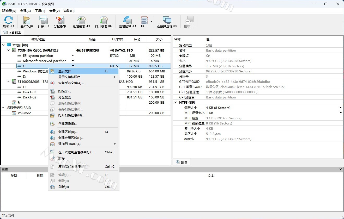Screen dimensions: 344x219
Task: Open the C: partition dropdown arrow
Action: click(x=73, y=66)
